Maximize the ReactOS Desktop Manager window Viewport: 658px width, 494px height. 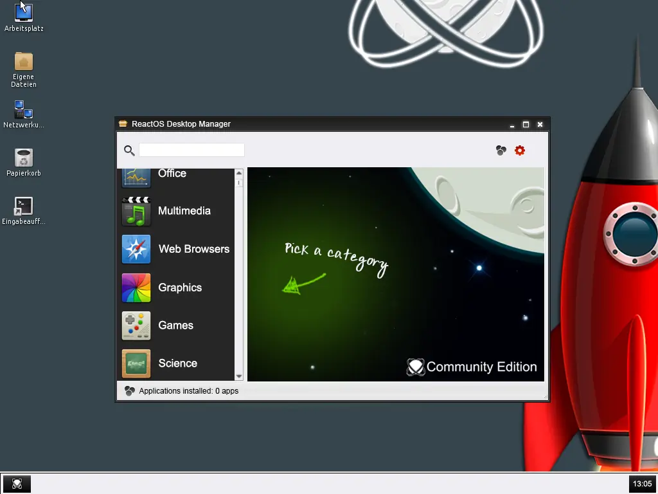pyautogui.click(x=526, y=124)
